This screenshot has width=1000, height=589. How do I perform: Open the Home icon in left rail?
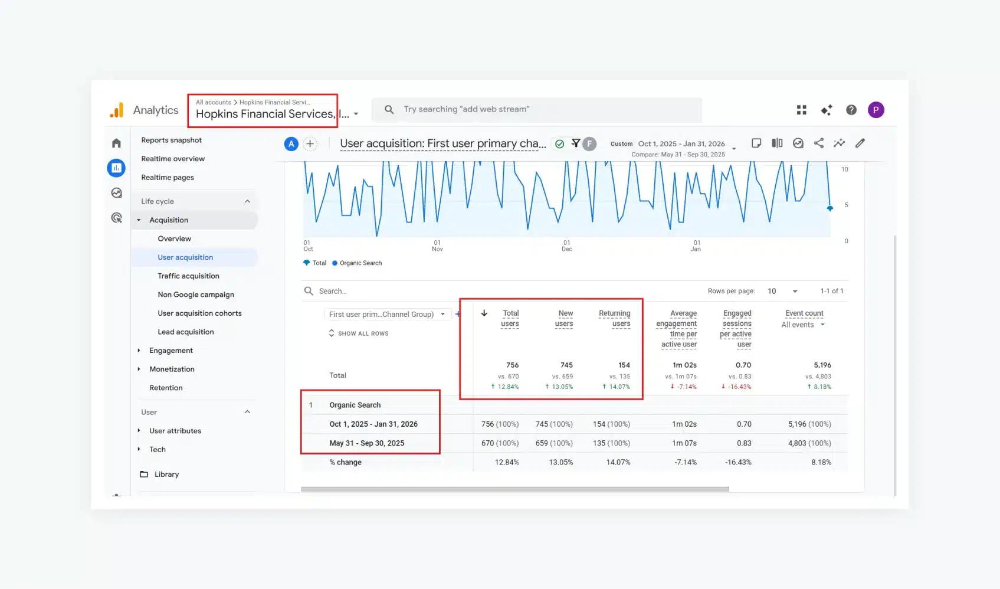pos(116,143)
